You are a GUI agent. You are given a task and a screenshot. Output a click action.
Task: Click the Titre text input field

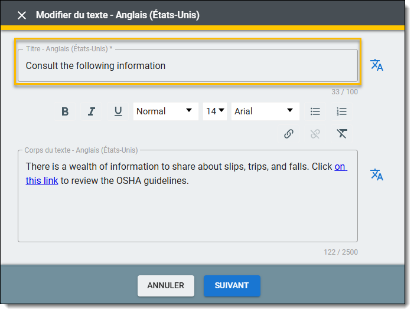187,65
